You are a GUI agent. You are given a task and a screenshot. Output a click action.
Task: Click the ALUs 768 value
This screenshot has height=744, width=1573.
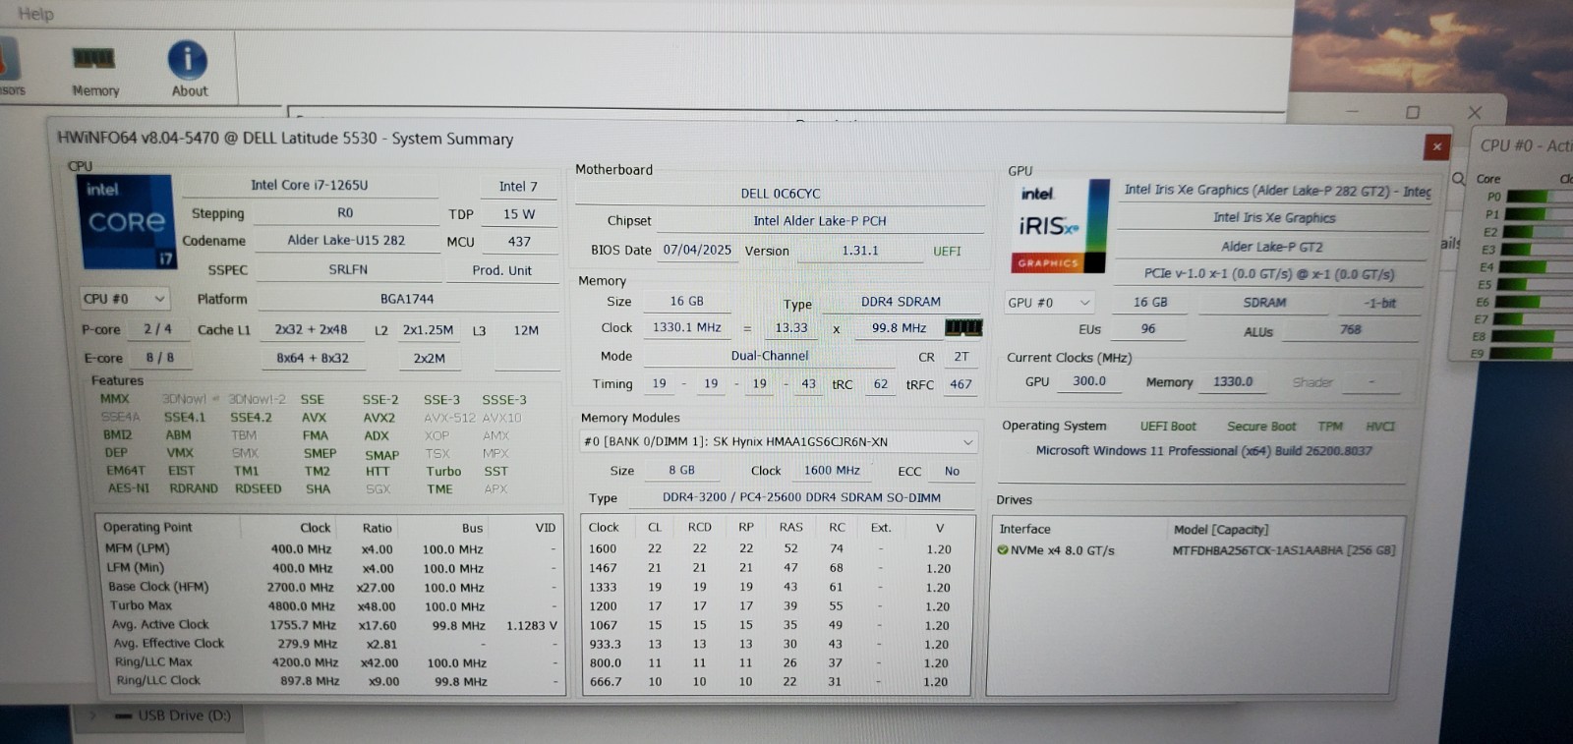point(1350,330)
